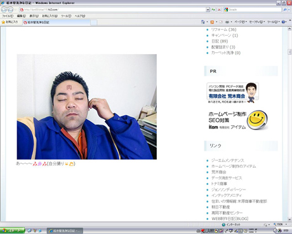Click the 有限会社 荒木商会 banner ad
Viewport: 292px width, 234px height.
click(x=232, y=93)
